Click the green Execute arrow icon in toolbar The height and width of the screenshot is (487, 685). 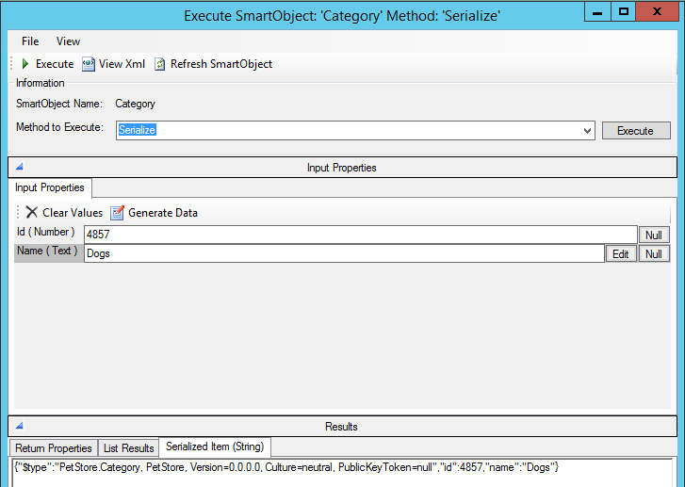point(25,64)
